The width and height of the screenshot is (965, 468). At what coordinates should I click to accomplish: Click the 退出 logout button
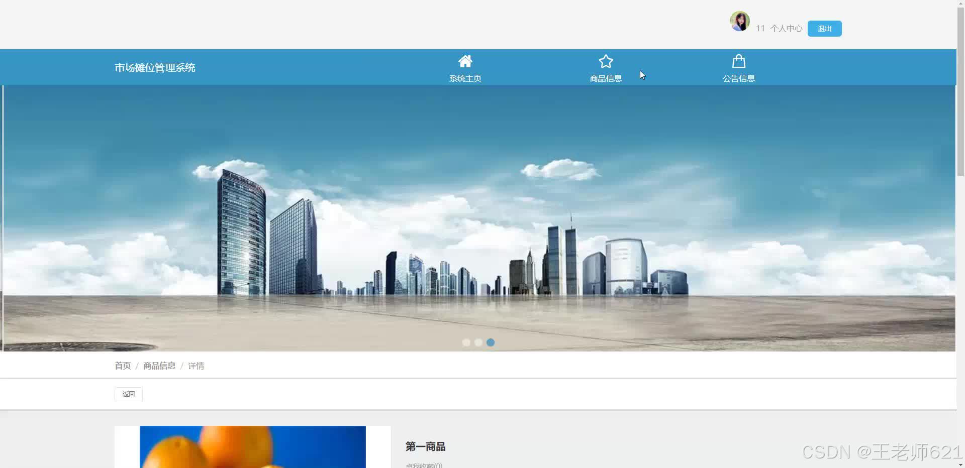click(824, 29)
